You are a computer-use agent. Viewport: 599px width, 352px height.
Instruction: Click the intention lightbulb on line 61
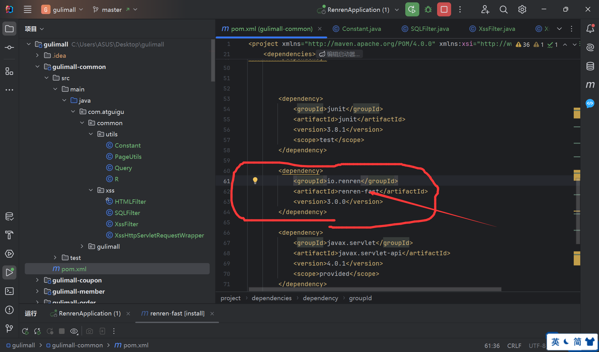[x=255, y=180]
